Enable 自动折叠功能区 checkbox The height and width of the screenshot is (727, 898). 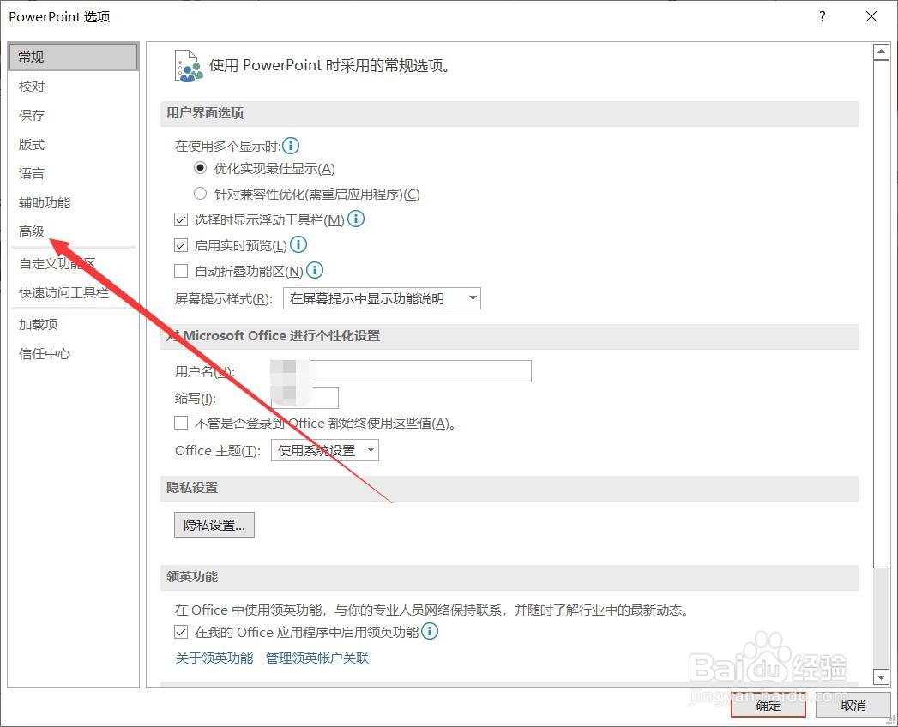click(181, 271)
